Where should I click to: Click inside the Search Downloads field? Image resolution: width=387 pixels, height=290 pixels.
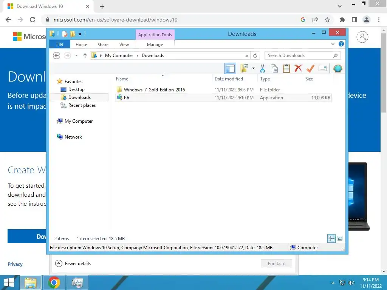pos(302,56)
